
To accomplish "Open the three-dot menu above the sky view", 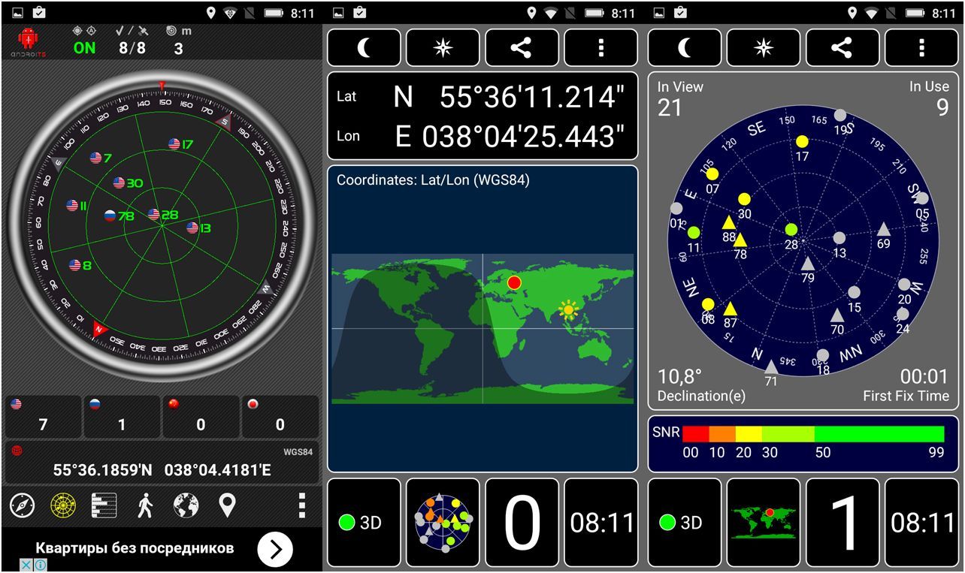I will pyautogui.click(x=921, y=48).
